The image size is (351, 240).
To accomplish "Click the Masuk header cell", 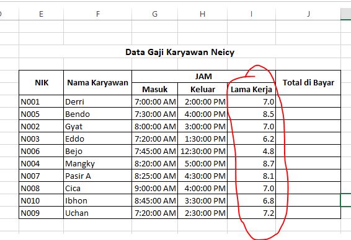I will click(154, 89).
